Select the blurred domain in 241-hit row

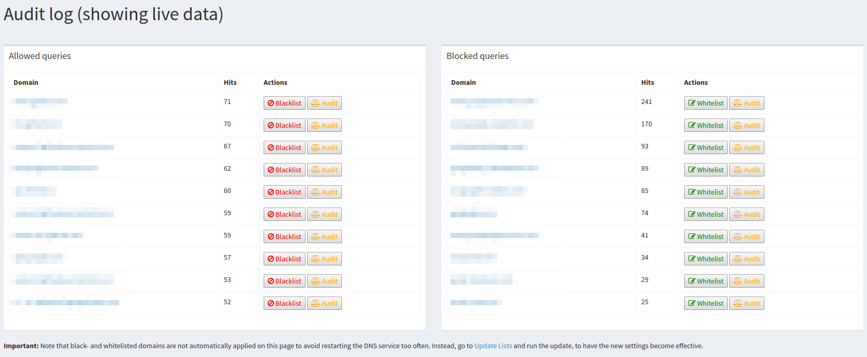coord(494,102)
